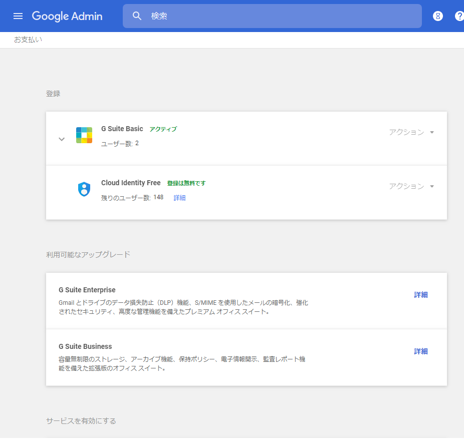The width and height of the screenshot is (464, 446).
Task: Click the G Suite Business heading
Action: (85, 346)
